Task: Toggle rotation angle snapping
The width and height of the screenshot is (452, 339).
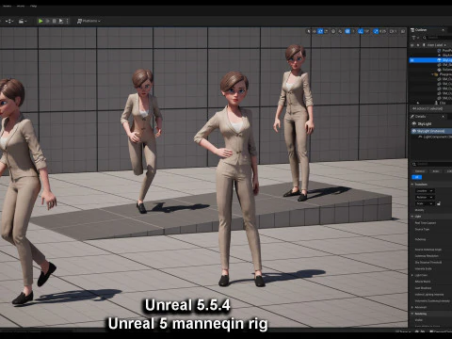Action: [361, 31]
